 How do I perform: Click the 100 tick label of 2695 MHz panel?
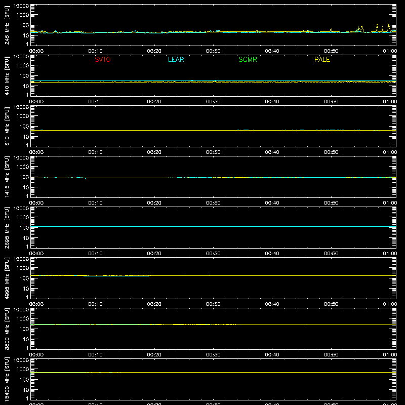(24, 228)
